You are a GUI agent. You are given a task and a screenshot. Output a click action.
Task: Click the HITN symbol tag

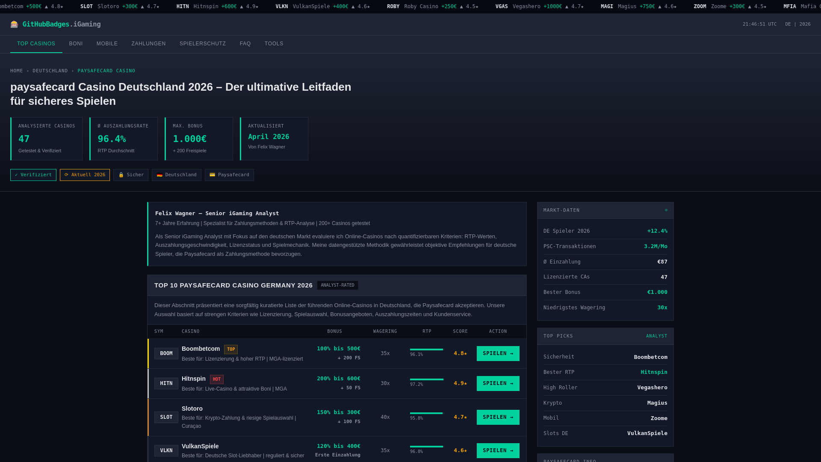(166, 383)
